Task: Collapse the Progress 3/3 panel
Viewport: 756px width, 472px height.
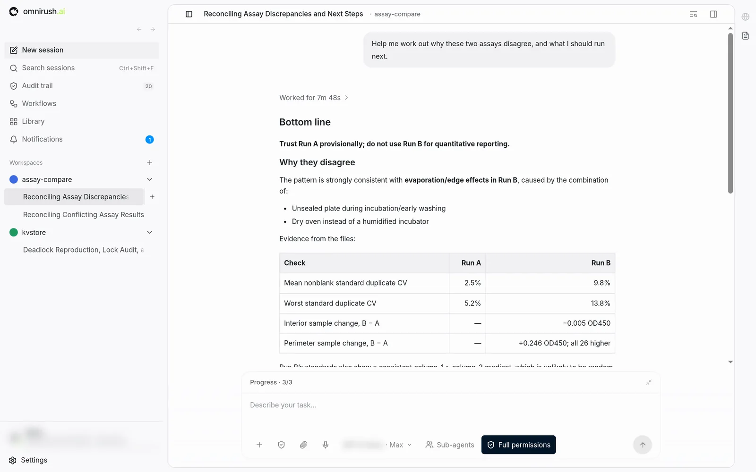Action: [x=649, y=382]
